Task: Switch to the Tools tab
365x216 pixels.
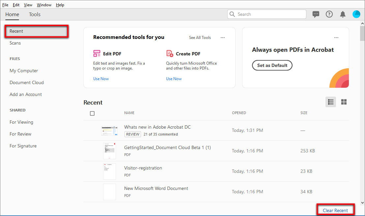Action: (x=35, y=15)
